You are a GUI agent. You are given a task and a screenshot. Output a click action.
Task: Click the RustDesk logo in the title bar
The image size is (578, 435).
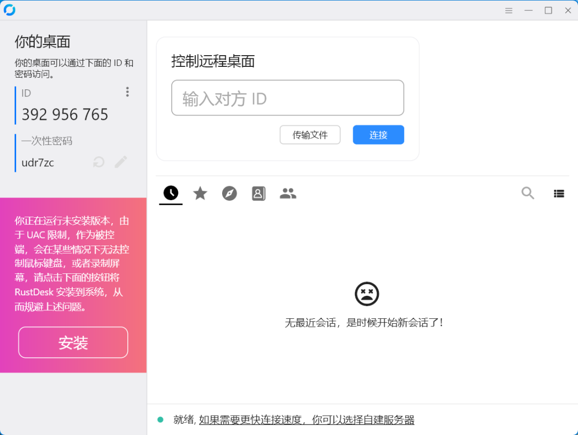pyautogui.click(x=9, y=9)
